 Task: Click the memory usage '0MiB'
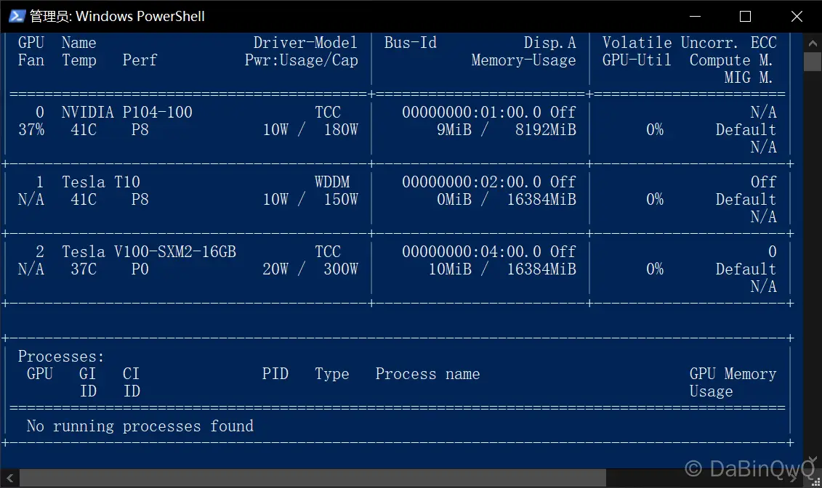(x=454, y=199)
